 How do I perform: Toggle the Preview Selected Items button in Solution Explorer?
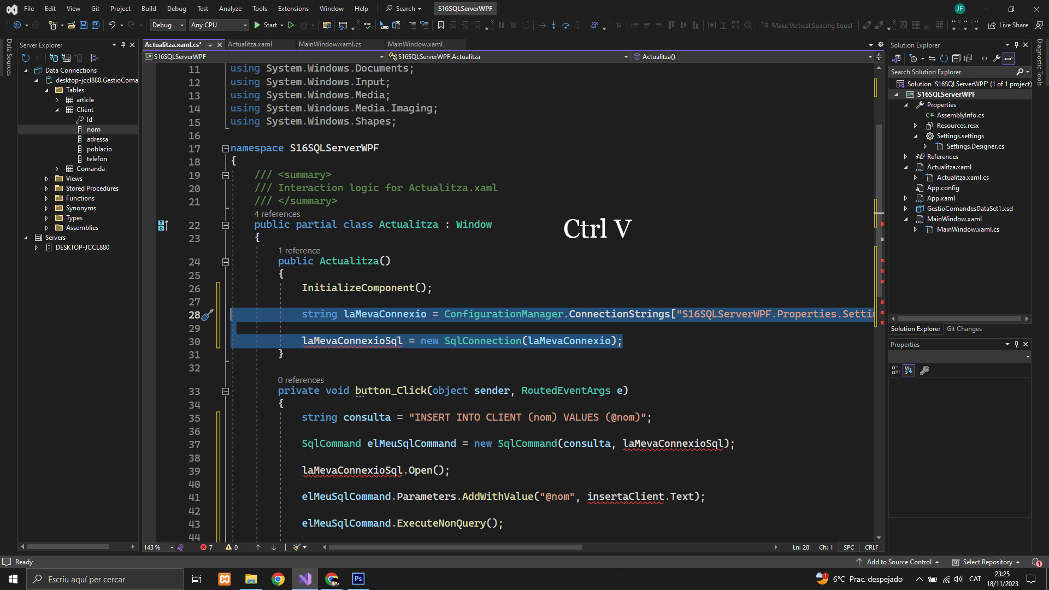(1009, 58)
